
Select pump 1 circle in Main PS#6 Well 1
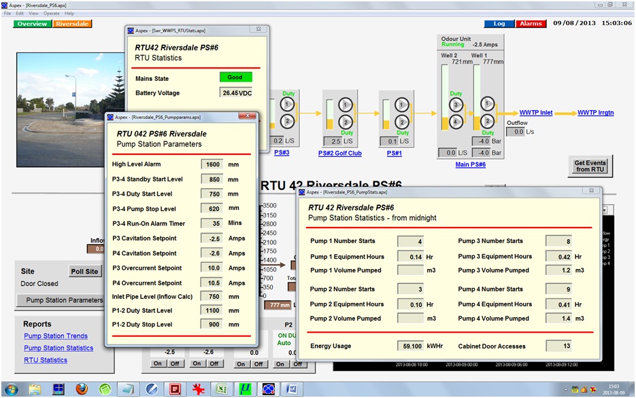tap(487, 104)
